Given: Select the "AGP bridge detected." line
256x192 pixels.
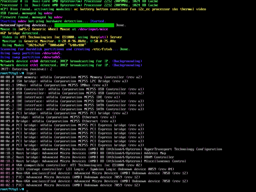Looking at the screenshot, I should [x=20, y=33].
